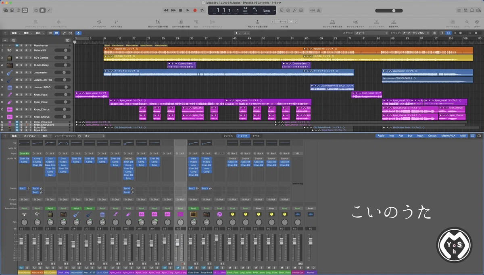Click the Quick Help question mark icon
This screenshot has width=484, height=275.
(x=18, y=10)
